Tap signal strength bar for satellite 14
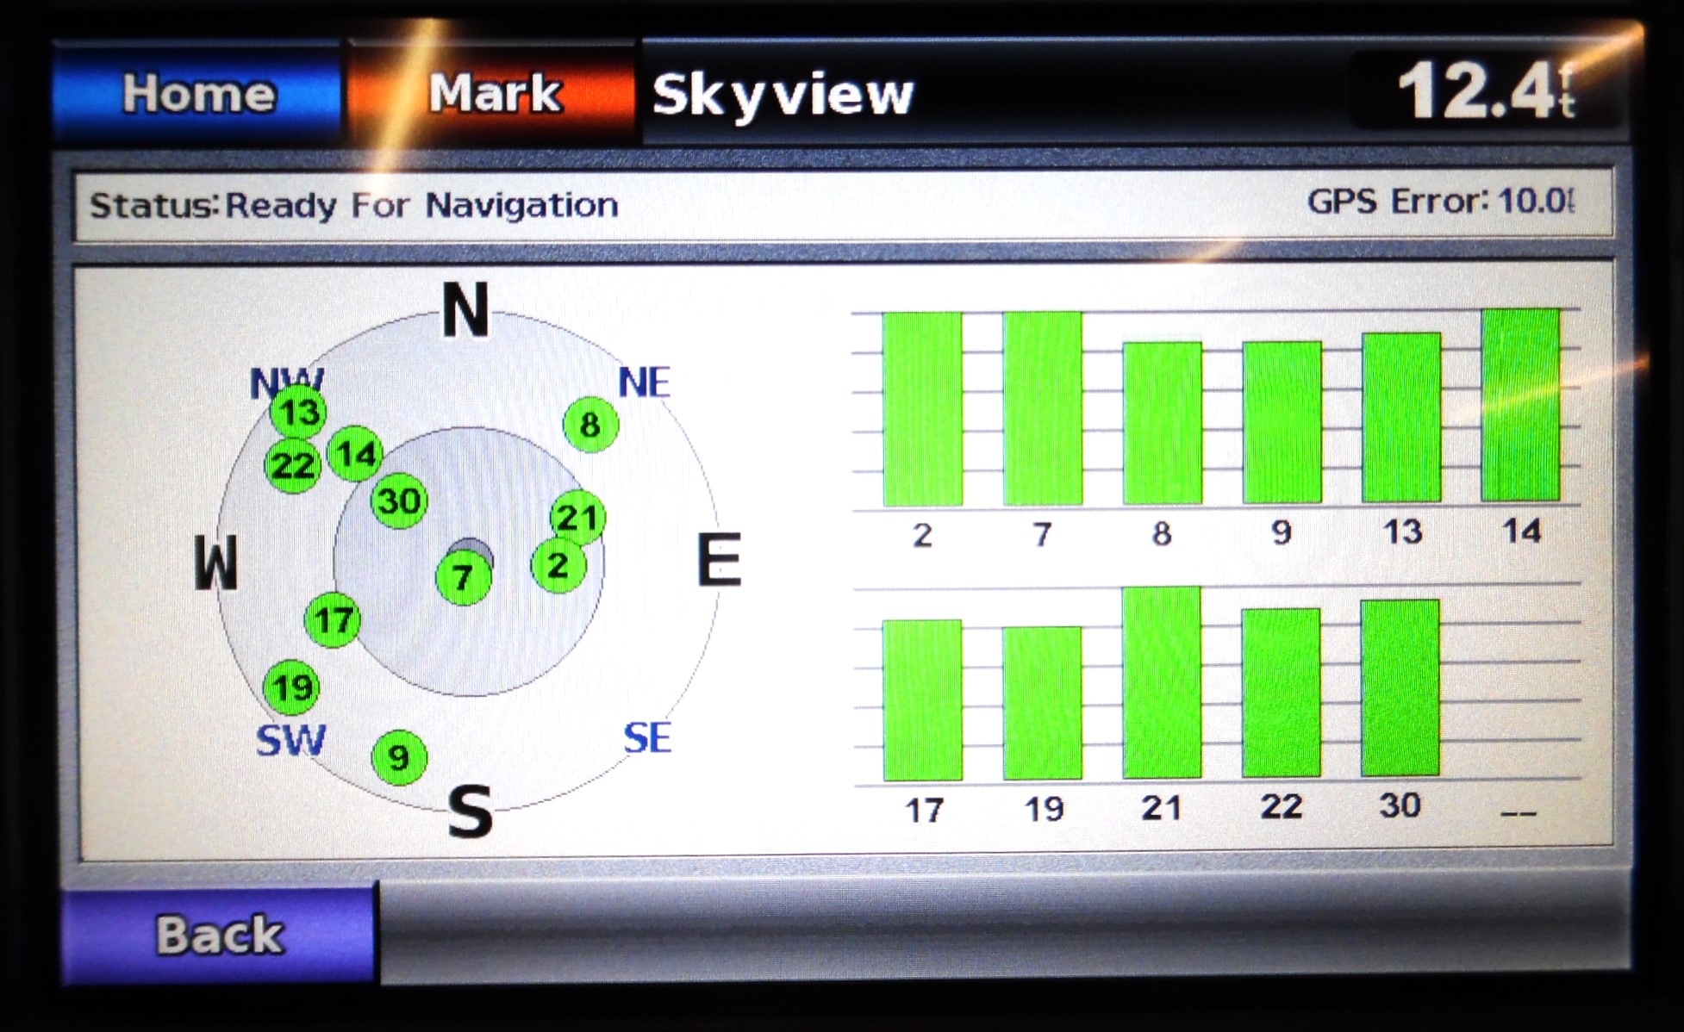The image size is (1684, 1032). (1520, 405)
